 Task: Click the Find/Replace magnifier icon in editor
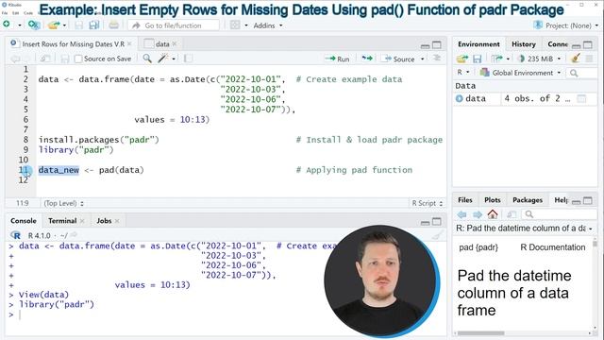click(x=147, y=59)
